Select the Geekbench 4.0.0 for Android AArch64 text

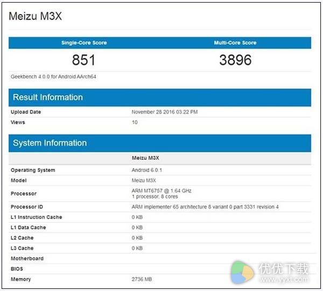53,77
